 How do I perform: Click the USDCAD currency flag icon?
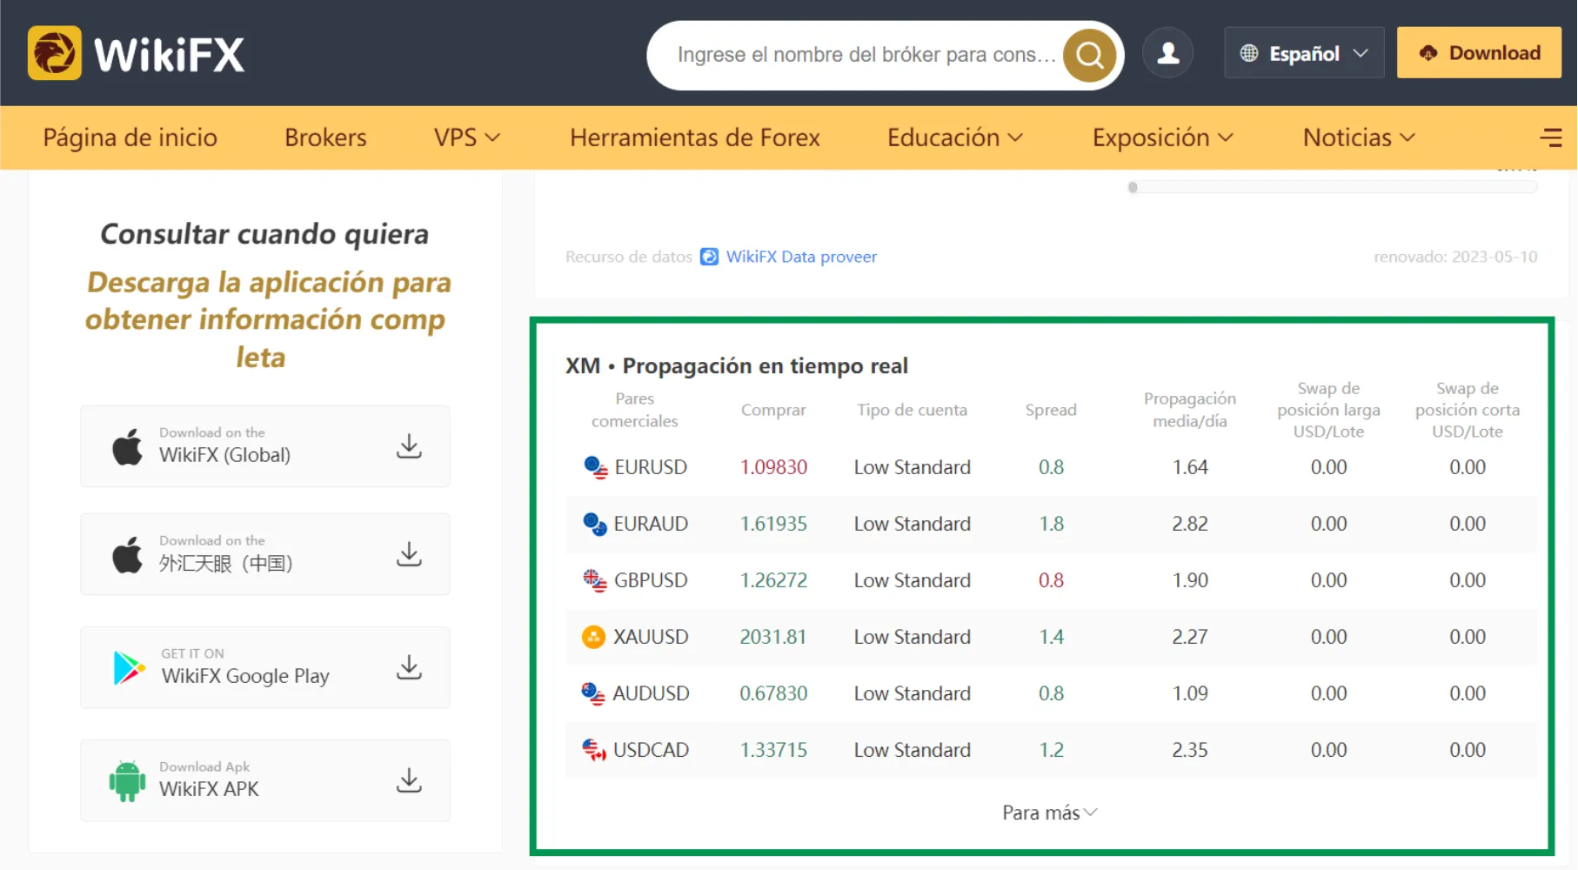pyautogui.click(x=594, y=750)
